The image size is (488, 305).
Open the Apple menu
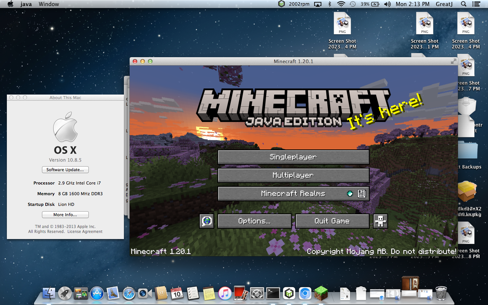10,4
